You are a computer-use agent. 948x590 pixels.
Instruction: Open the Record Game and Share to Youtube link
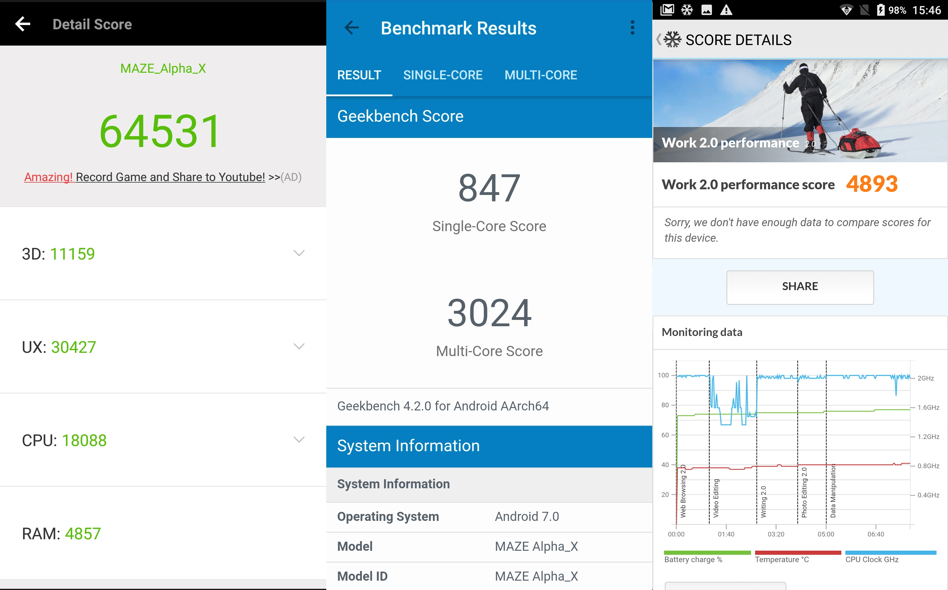(144, 177)
